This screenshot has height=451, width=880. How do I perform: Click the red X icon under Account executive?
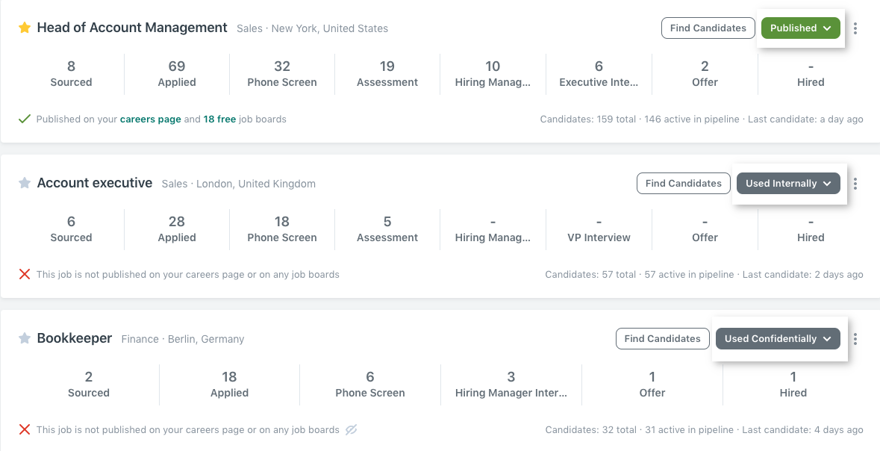(x=25, y=274)
